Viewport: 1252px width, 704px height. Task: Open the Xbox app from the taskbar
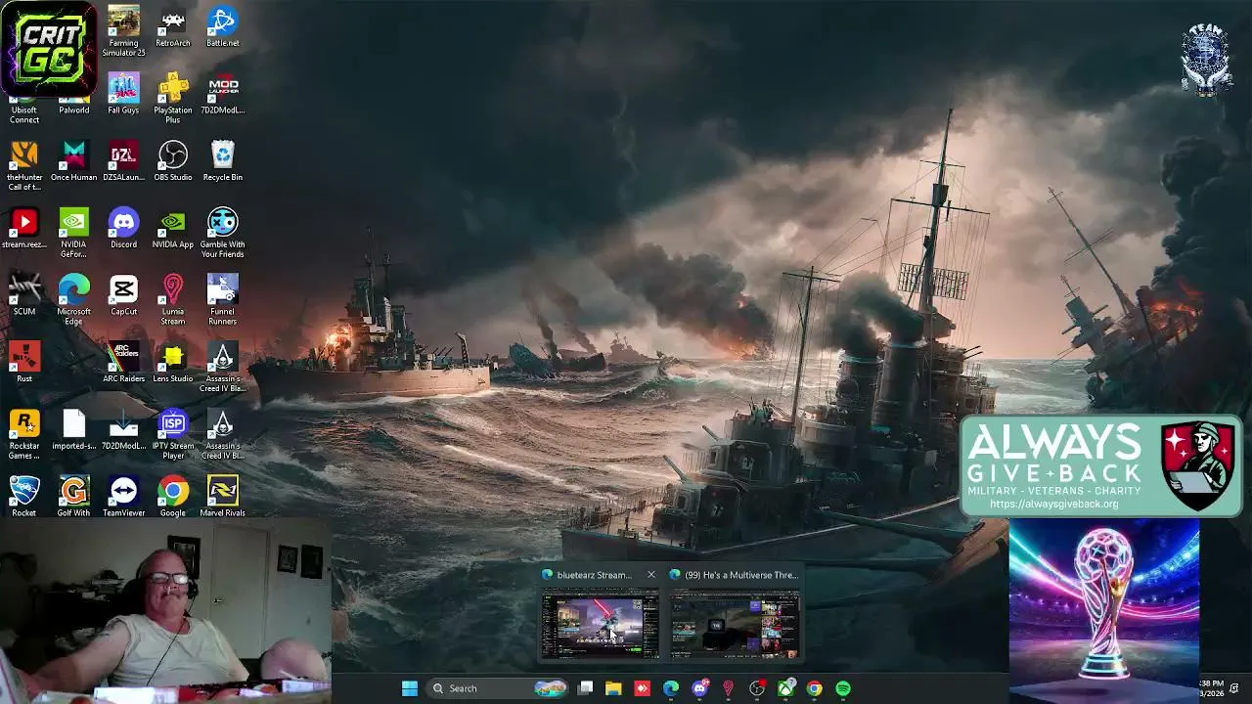click(x=785, y=688)
